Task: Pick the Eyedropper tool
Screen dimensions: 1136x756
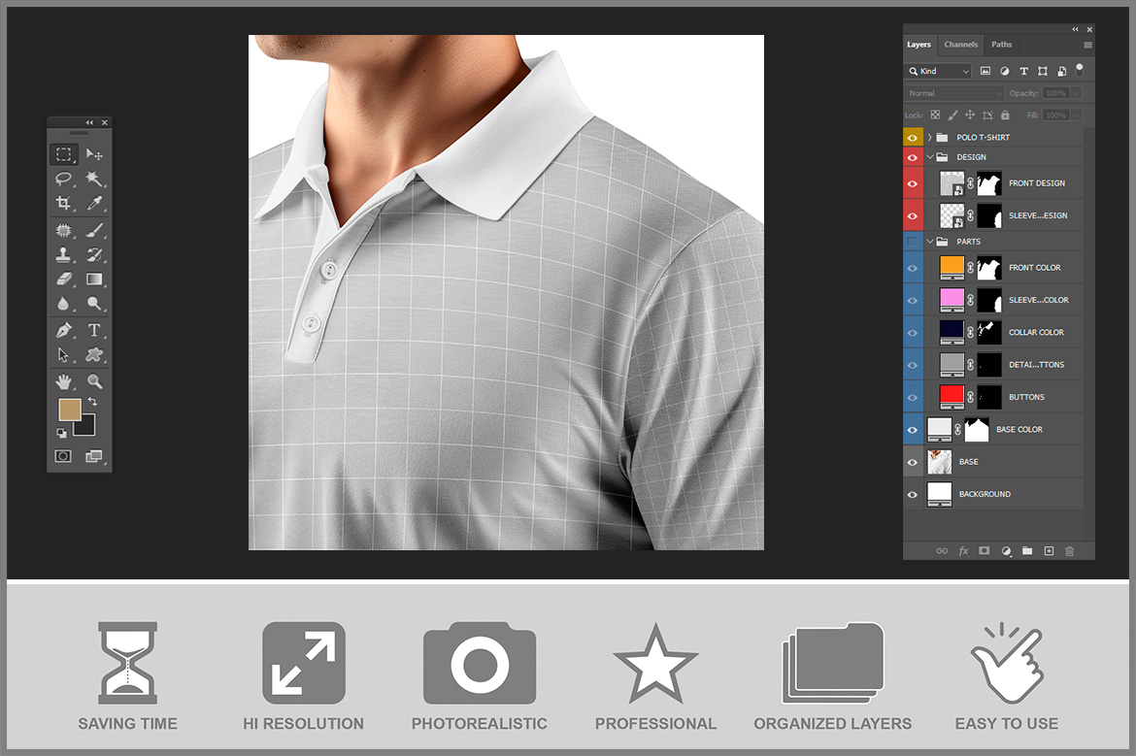Action: [x=94, y=203]
